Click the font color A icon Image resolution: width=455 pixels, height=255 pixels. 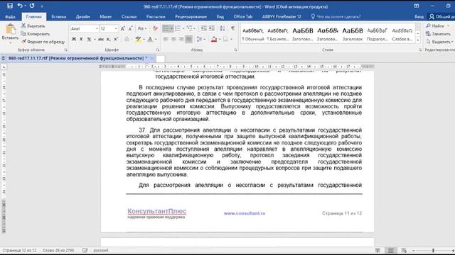[x=150, y=39]
